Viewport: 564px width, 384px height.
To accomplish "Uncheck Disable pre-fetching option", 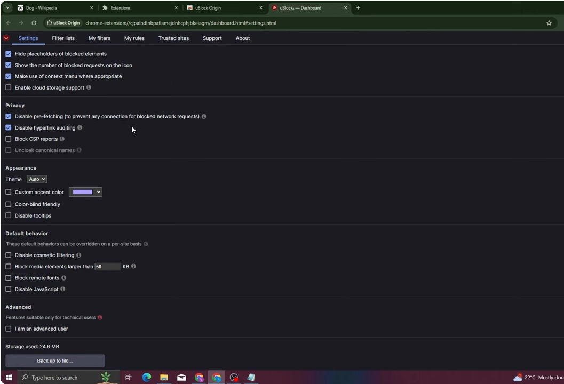I will tap(9, 116).
